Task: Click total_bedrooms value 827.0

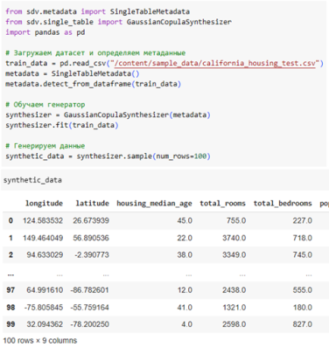Action: pyautogui.click(x=303, y=324)
